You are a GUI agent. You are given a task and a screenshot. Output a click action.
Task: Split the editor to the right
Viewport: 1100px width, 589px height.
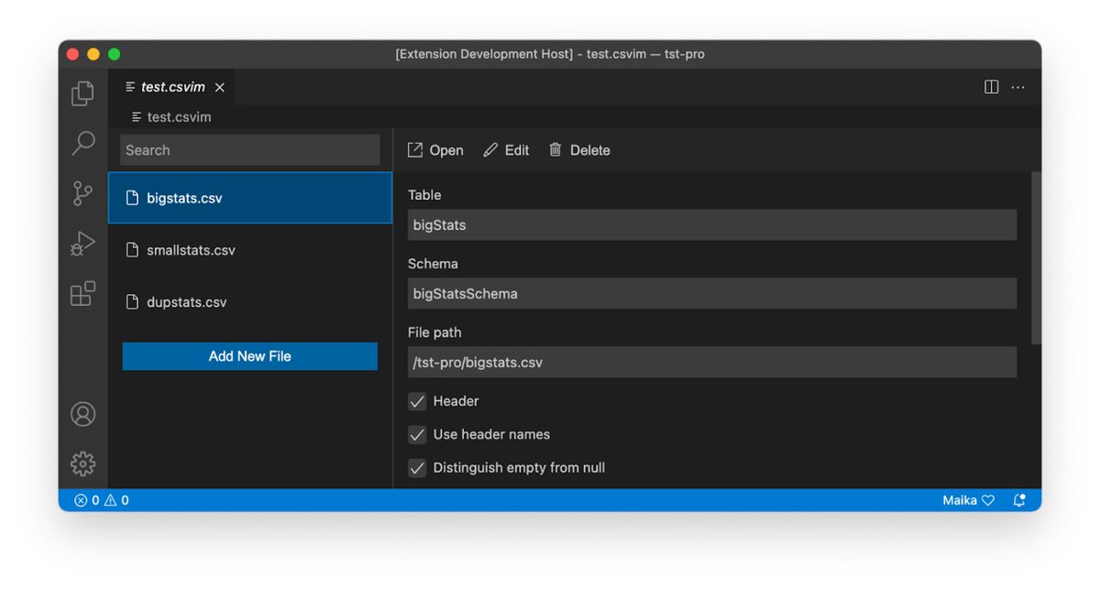point(991,87)
